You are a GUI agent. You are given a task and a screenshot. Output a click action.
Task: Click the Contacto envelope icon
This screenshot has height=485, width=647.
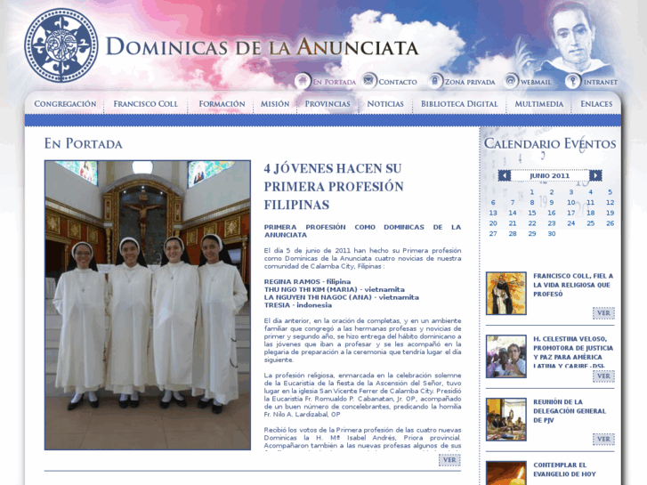click(x=368, y=81)
